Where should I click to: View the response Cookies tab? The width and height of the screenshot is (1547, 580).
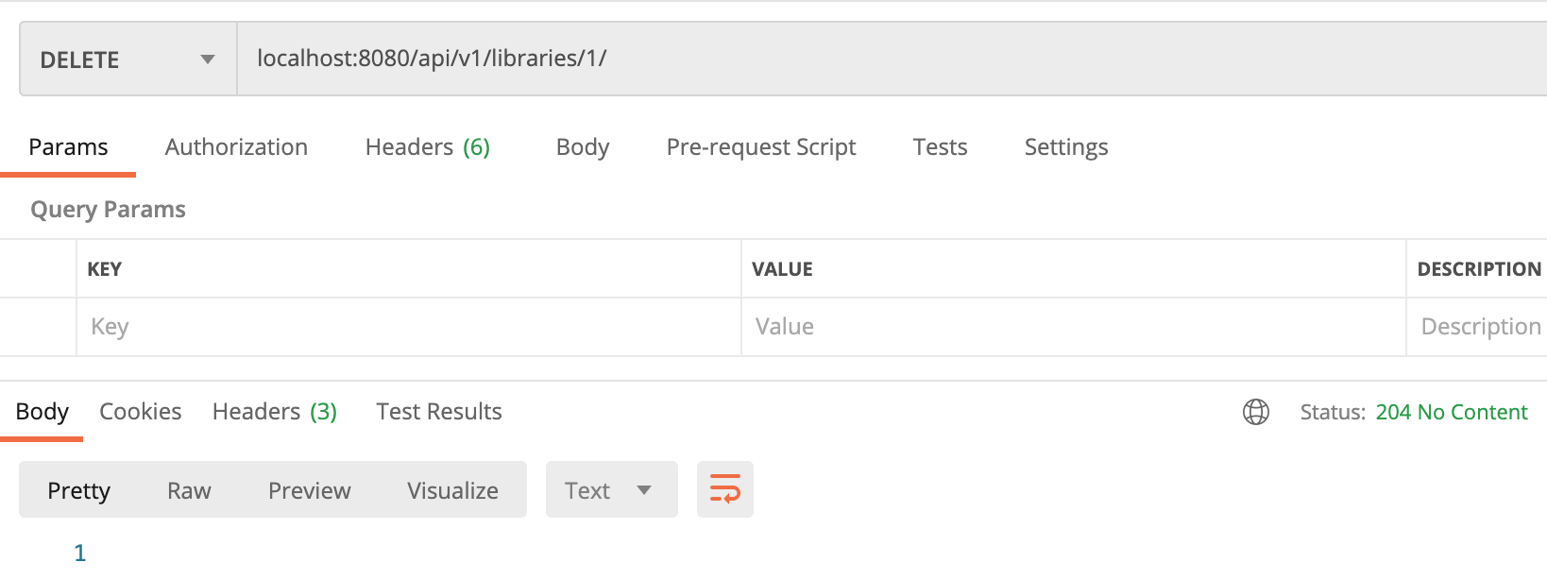[x=140, y=412]
